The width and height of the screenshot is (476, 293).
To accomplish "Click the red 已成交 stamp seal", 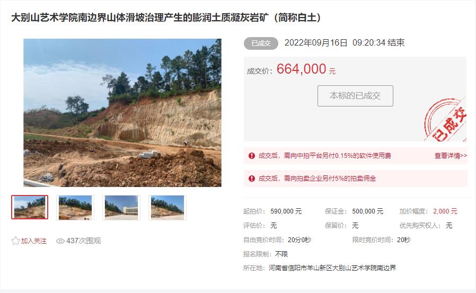I will (x=445, y=120).
